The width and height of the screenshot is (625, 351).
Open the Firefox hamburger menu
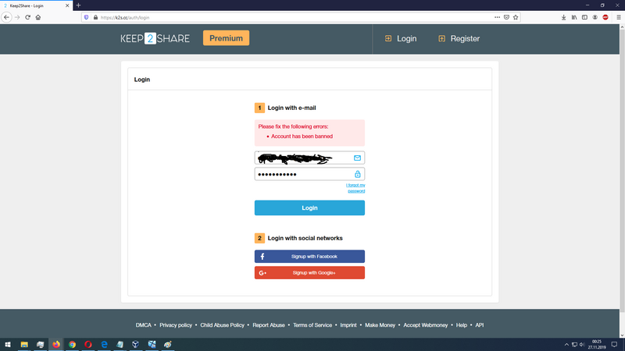point(618,16)
